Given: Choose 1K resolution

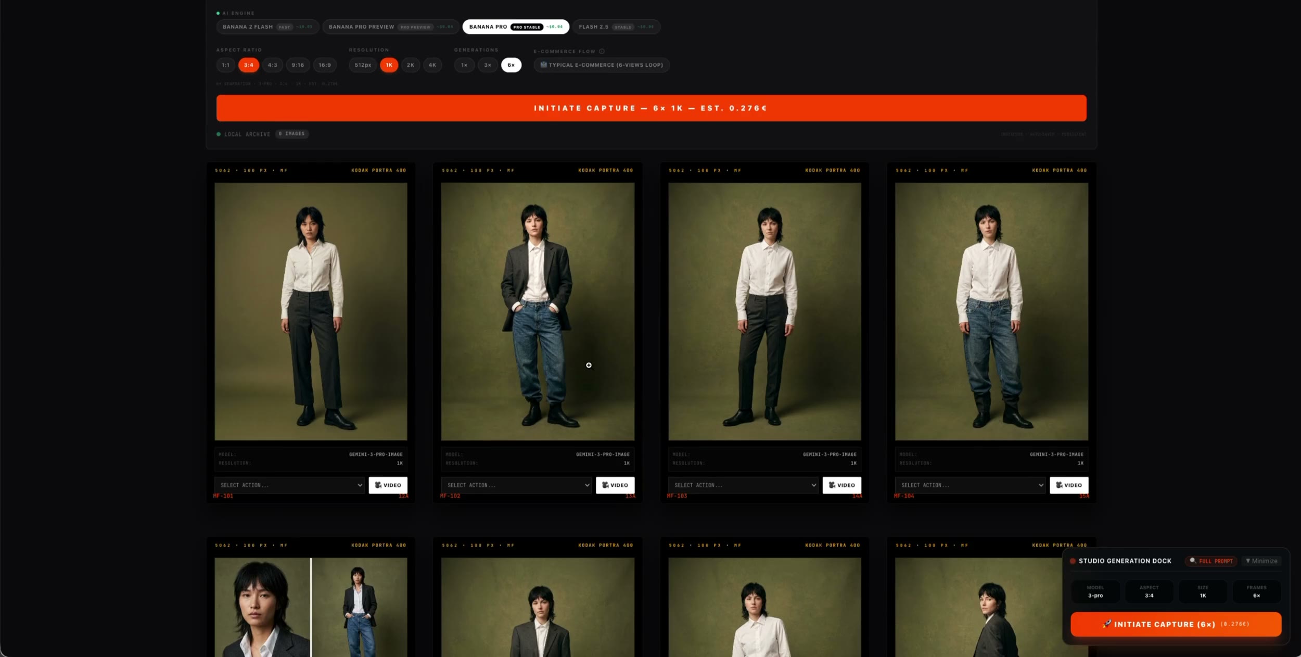Looking at the screenshot, I should (389, 65).
